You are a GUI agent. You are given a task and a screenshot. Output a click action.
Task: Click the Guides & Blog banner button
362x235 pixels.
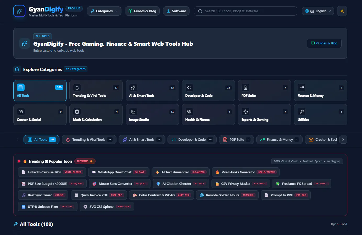(x=324, y=43)
